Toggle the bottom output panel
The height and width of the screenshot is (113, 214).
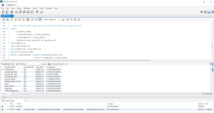coord(209,12)
